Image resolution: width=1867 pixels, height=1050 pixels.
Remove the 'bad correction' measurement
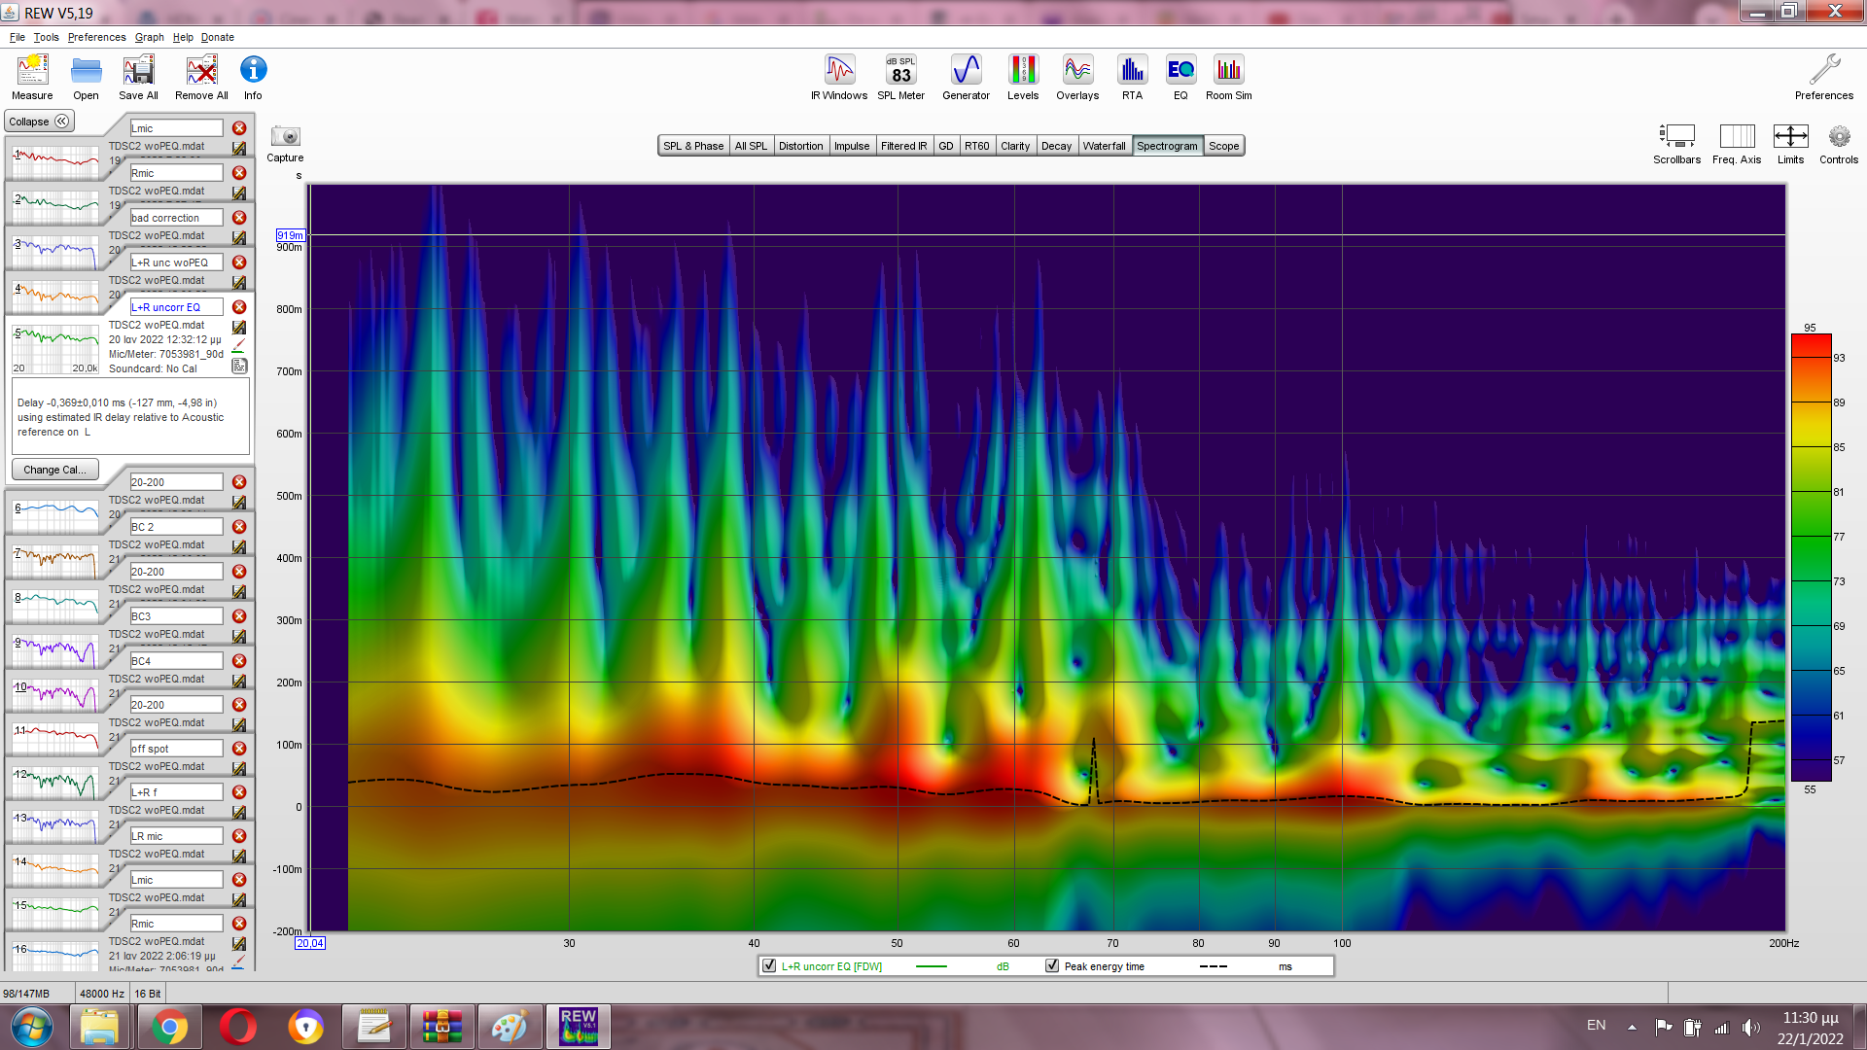239,218
